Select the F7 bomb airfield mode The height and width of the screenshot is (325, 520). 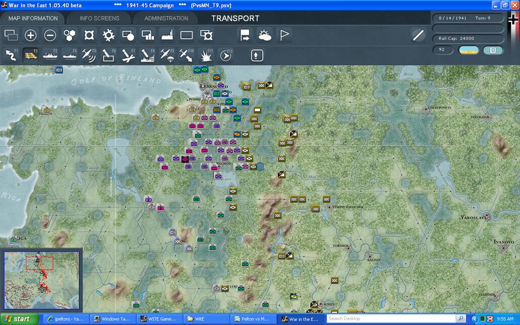coord(128,55)
